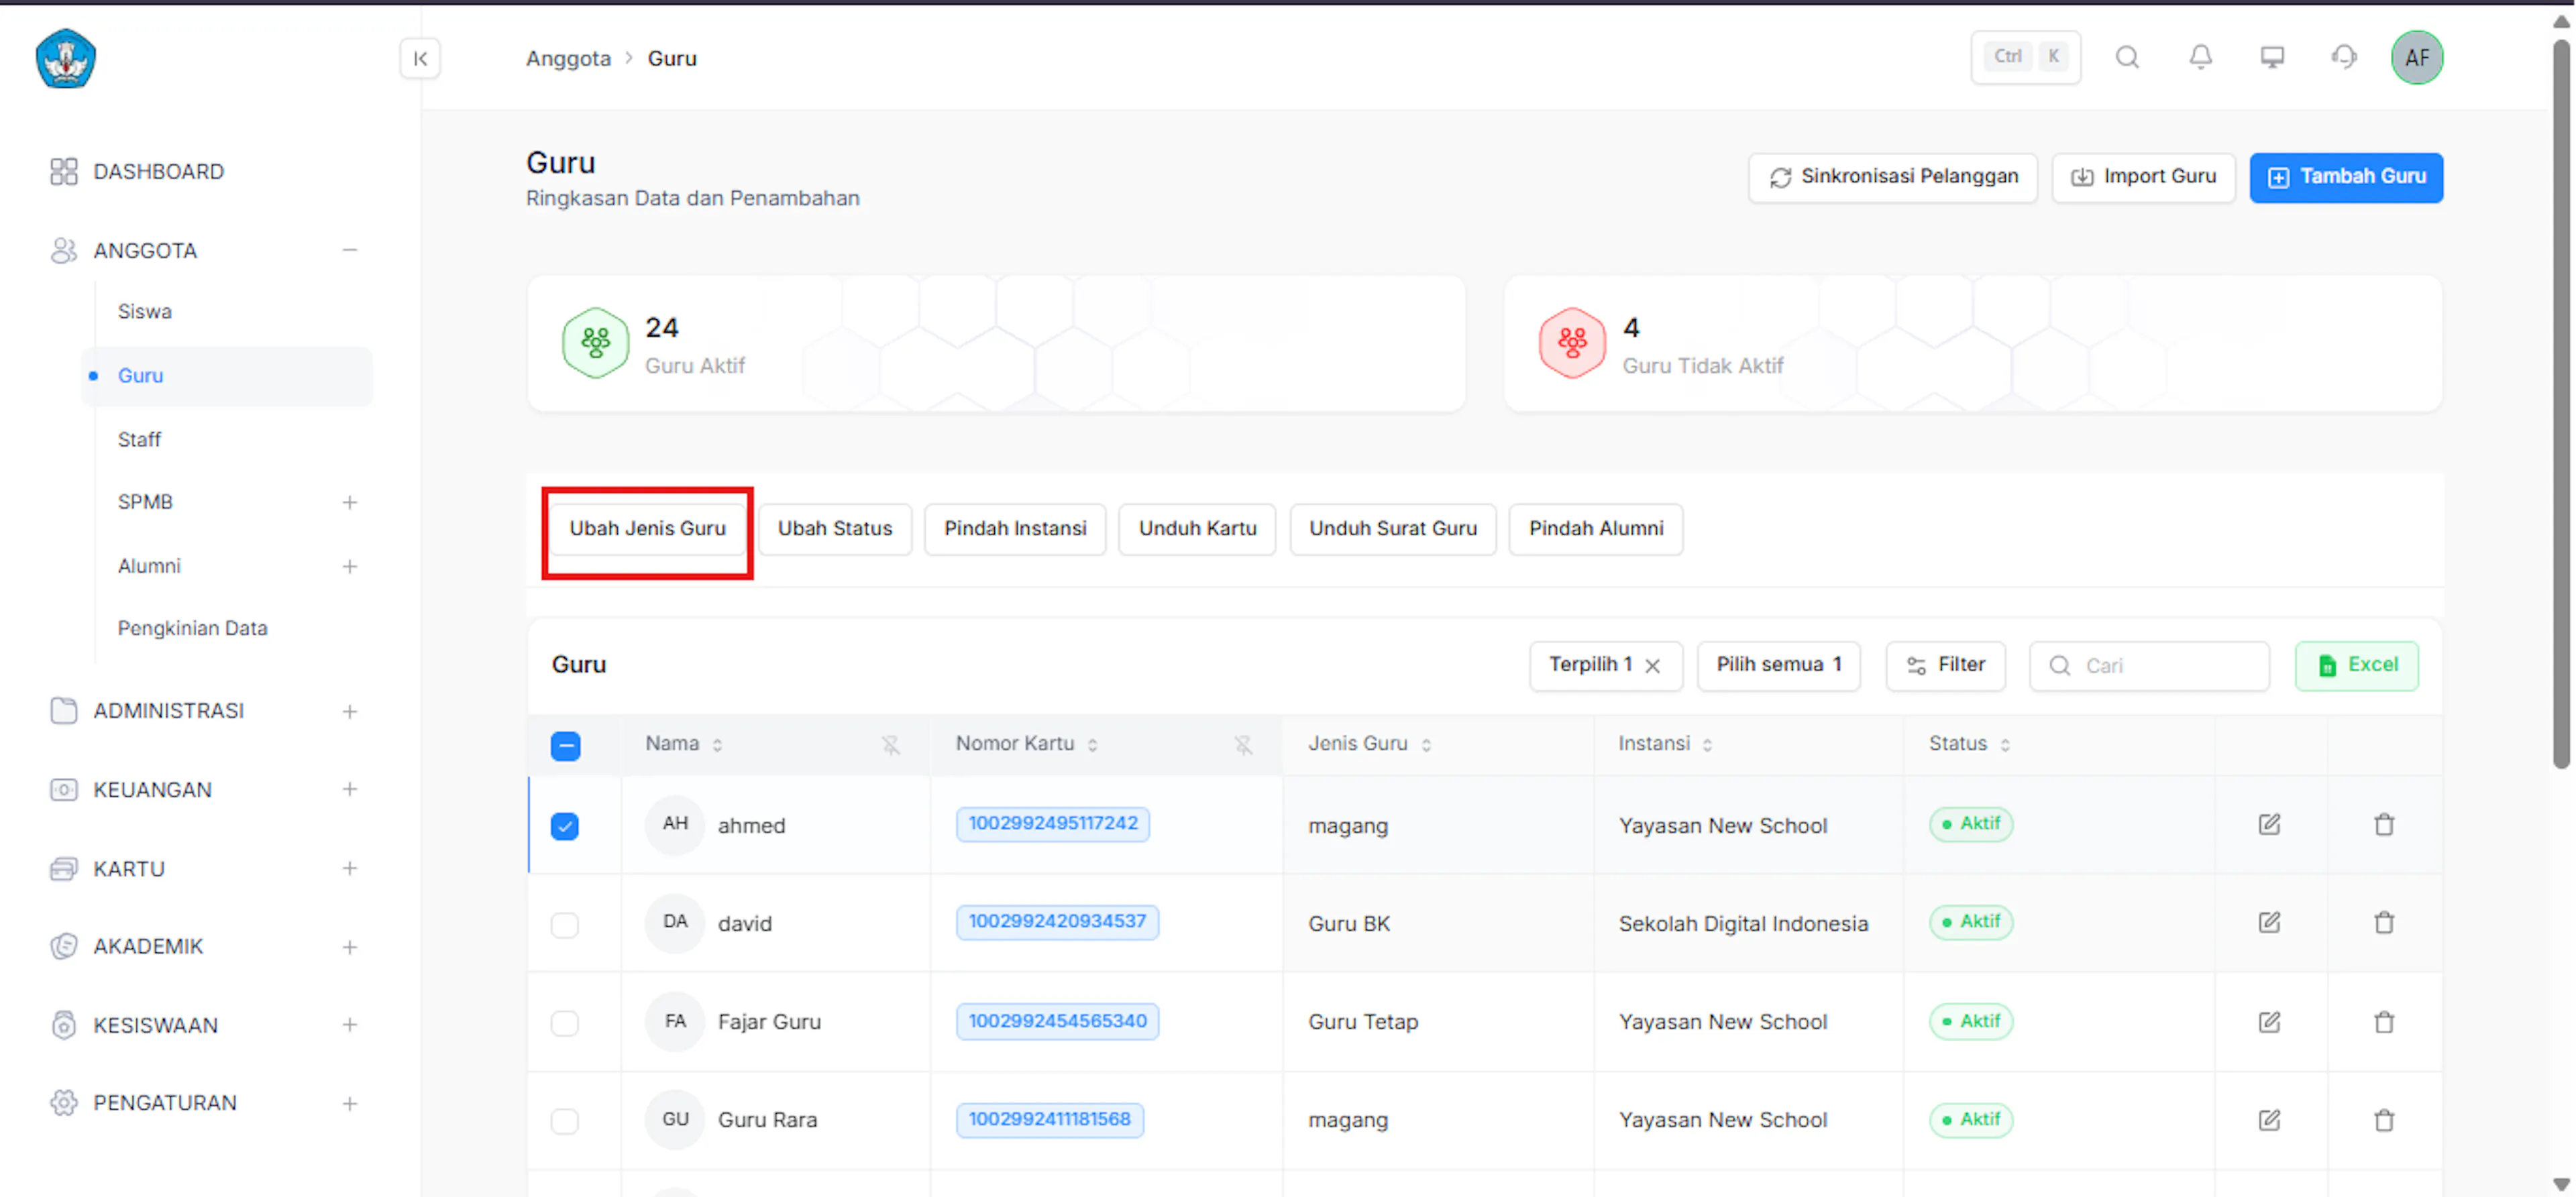The width and height of the screenshot is (2576, 1197).
Task: Select Guru in sidebar
Action: [x=226, y=375]
